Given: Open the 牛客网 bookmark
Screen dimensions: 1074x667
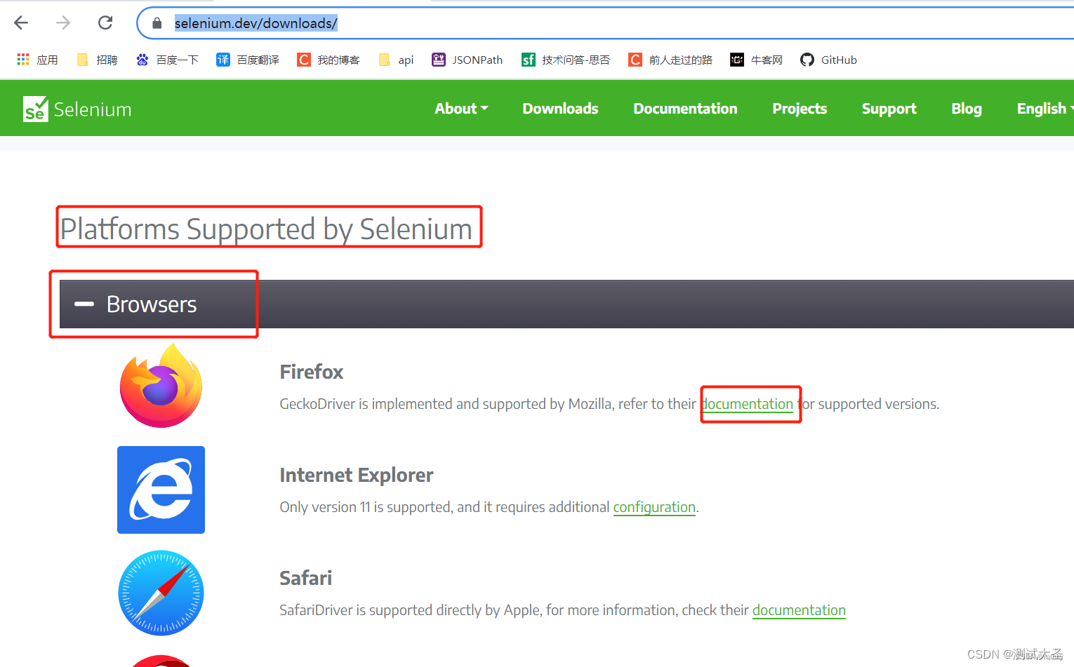Looking at the screenshot, I should tap(757, 60).
